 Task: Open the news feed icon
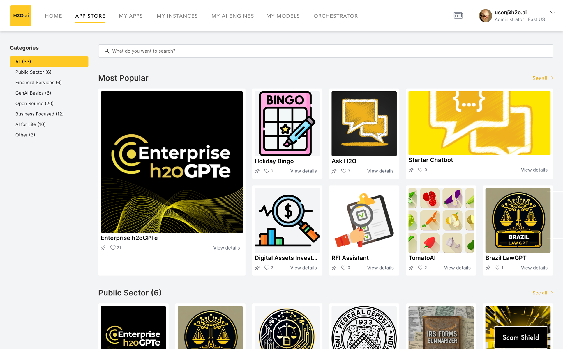[x=458, y=15]
